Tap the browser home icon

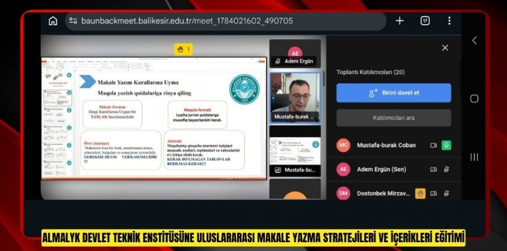53,21
